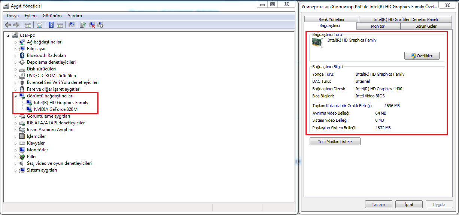Expand the Depolama denetleyicileri node arrow
The image size is (459, 215).
coord(16,63)
